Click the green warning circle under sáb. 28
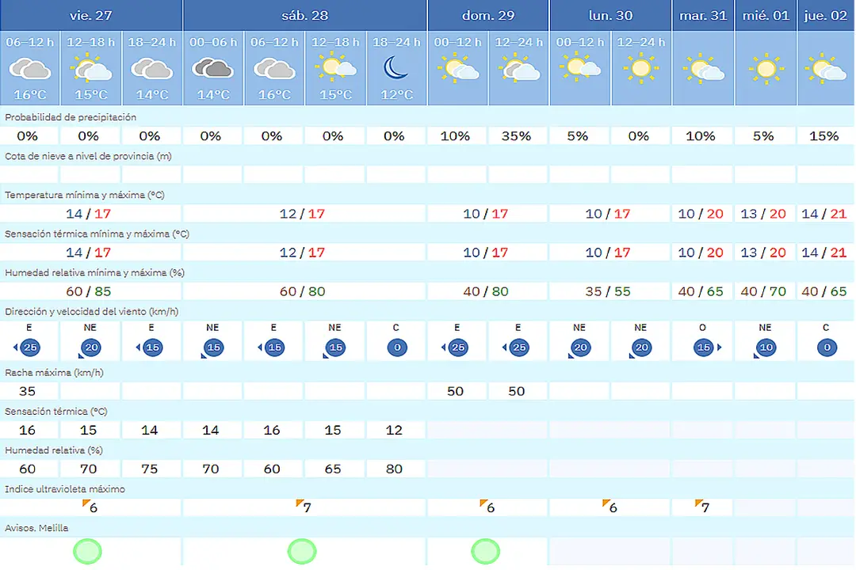The height and width of the screenshot is (570, 856). click(x=302, y=551)
